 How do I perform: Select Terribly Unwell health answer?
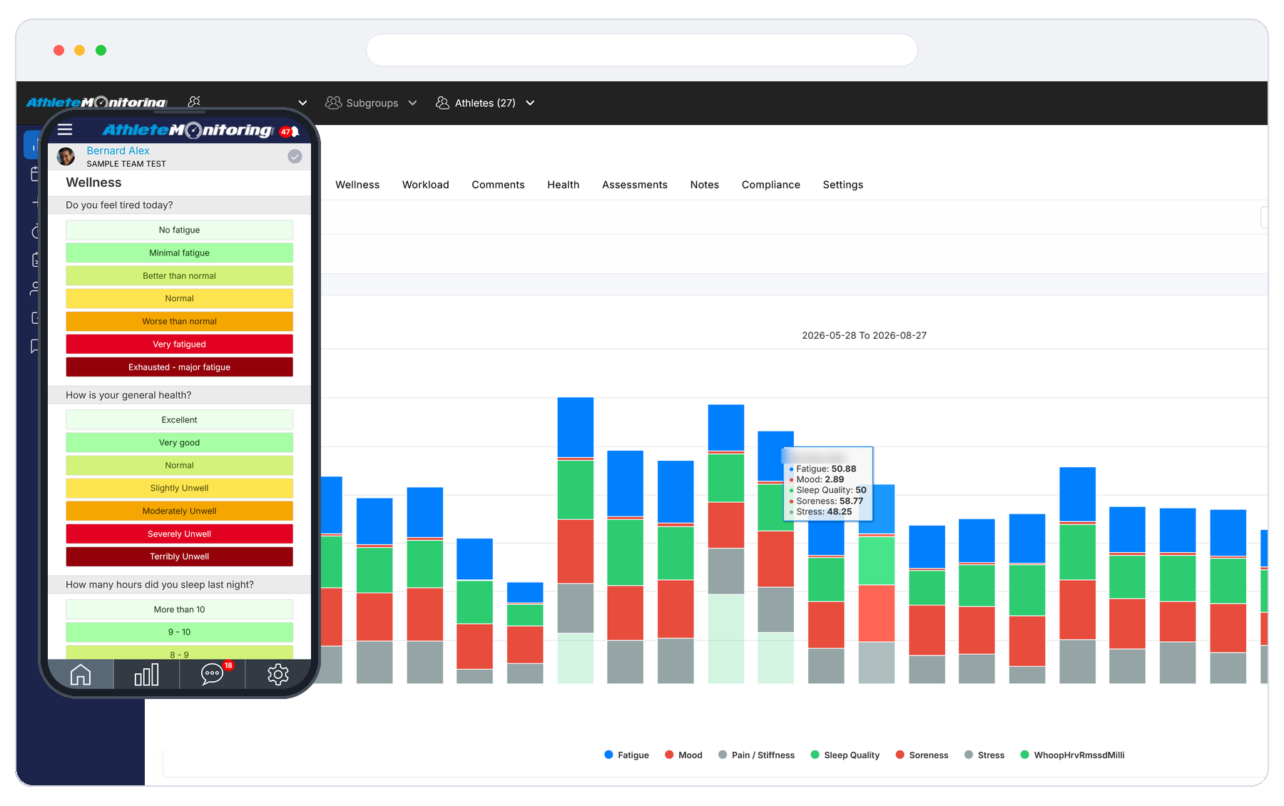click(x=179, y=556)
